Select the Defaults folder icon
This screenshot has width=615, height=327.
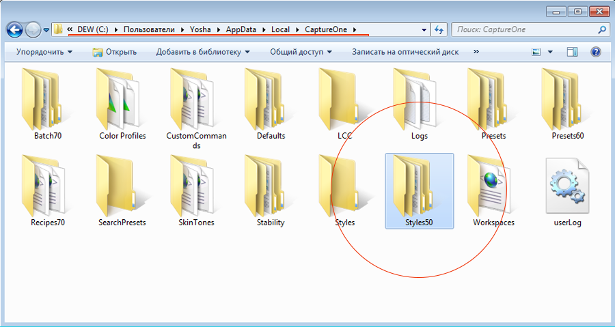[x=266, y=99]
